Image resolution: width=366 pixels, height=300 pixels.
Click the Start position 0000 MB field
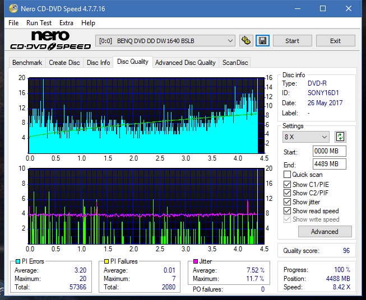[x=330, y=151]
